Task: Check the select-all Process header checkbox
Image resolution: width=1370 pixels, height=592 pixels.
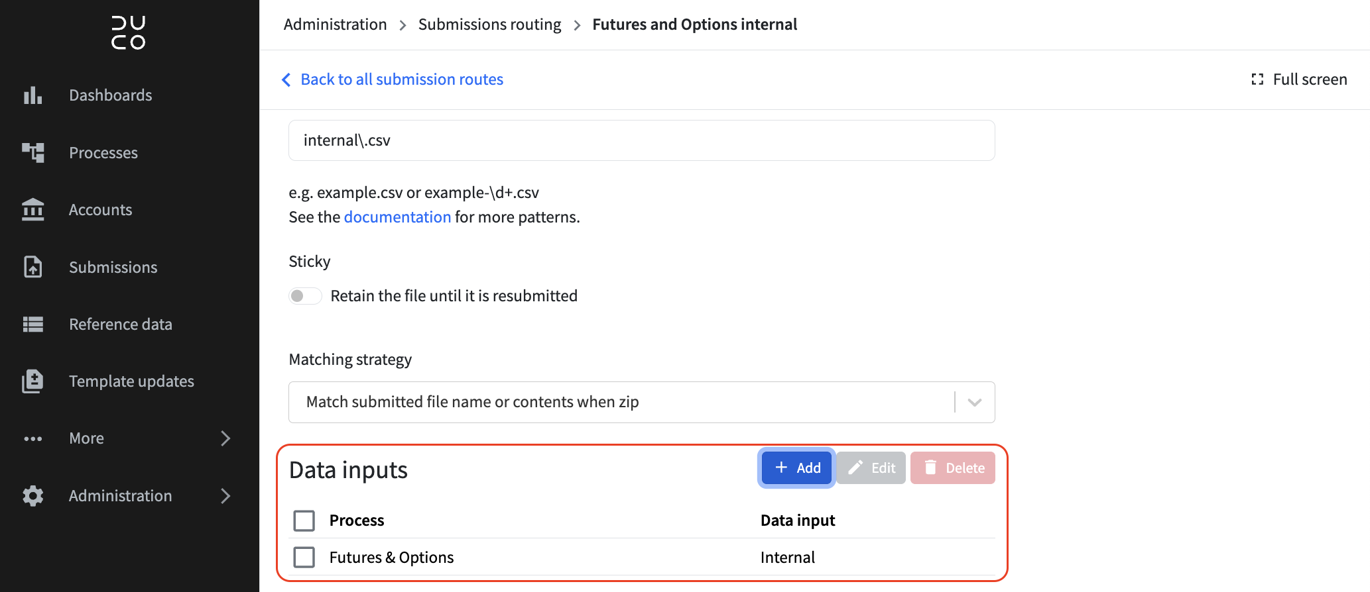Action: 304,520
